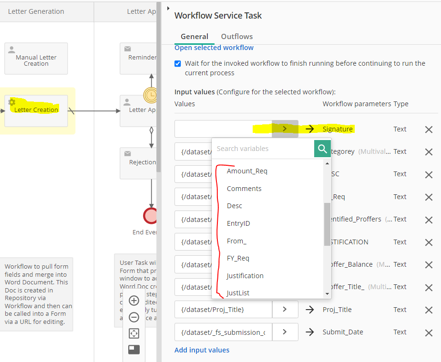Click the green search variables magnifier
This screenshot has height=362, width=441.
(322, 149)
